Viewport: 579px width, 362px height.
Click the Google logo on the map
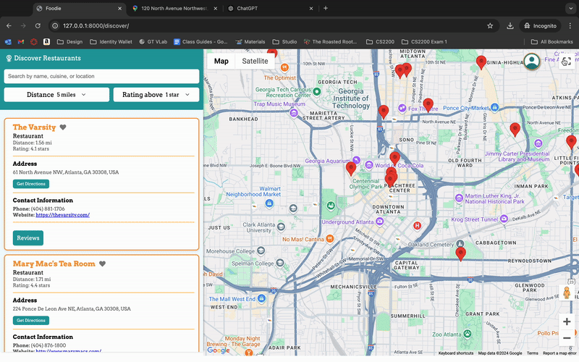(219, 350)
